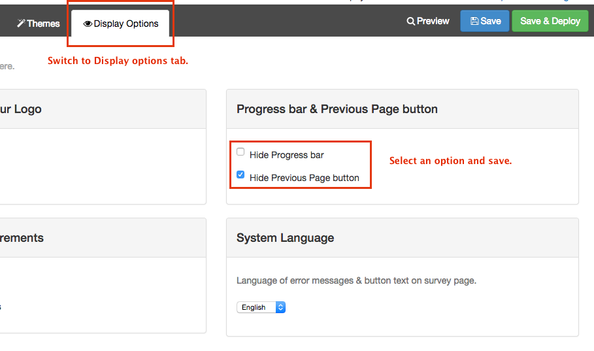The height and width of the screenshot is (351, 594).
Task: Click the magic wand icon on Themes tab
Action: [21, 24]
